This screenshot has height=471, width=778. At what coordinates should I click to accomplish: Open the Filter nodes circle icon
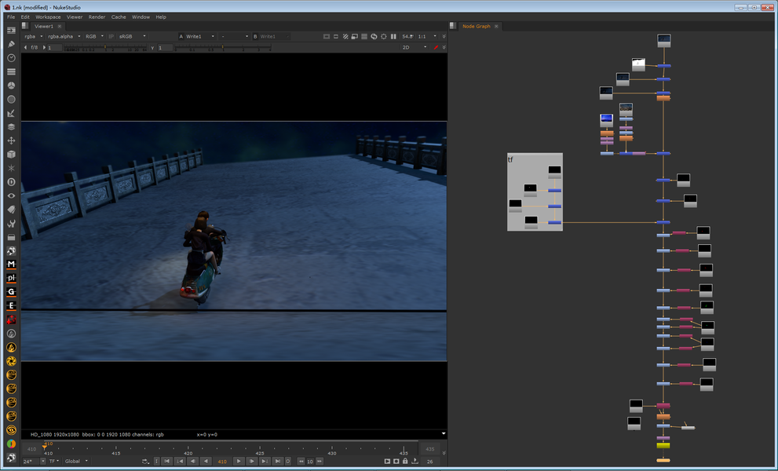(x=11, y=99)
